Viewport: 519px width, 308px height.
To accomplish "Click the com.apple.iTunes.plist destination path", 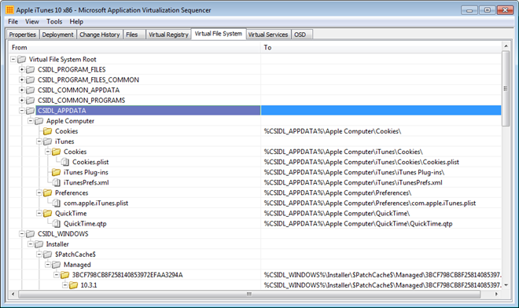I will click(x=370, y=203).
